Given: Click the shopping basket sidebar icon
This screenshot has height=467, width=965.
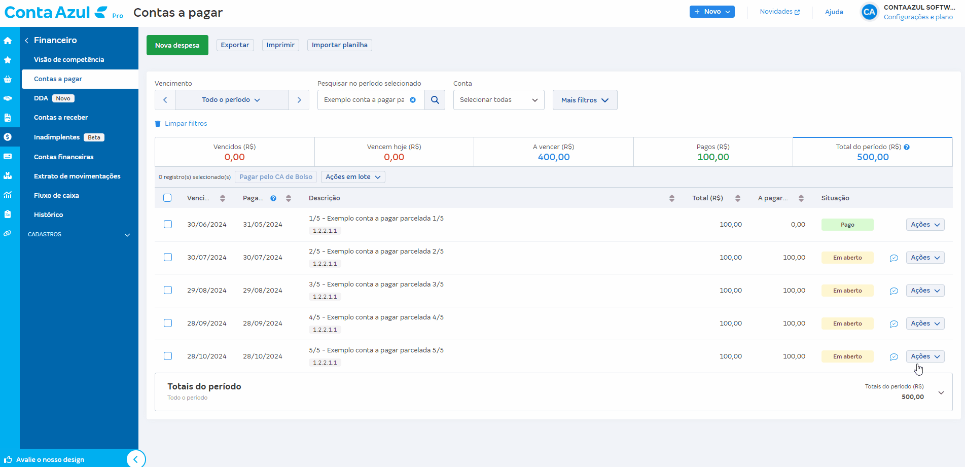Looking at the screenshot, I should coord(8,79).
